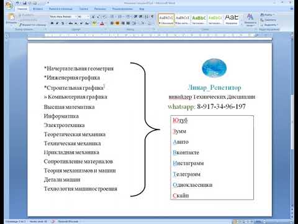Click the Grow Font button
This screenshot has height=224, width=298.
coord(93,17)
